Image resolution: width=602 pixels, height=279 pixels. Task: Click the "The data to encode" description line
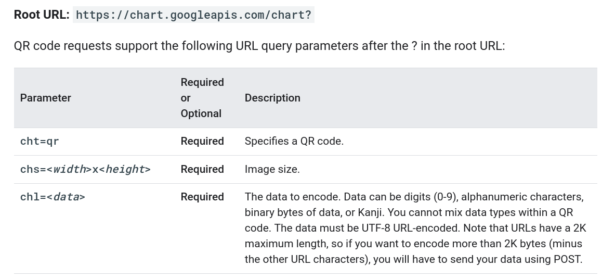[x=291, y=197]
